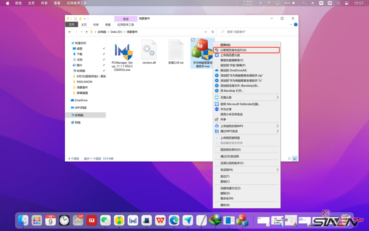
Task: Go up one folder level arrow
Action: coord(87,32)
